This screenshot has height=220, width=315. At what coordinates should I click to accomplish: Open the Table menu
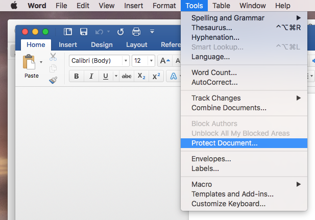221,6
